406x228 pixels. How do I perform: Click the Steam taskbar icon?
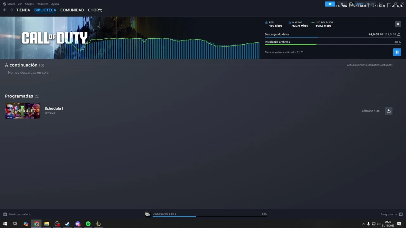(x=67, y=224)
